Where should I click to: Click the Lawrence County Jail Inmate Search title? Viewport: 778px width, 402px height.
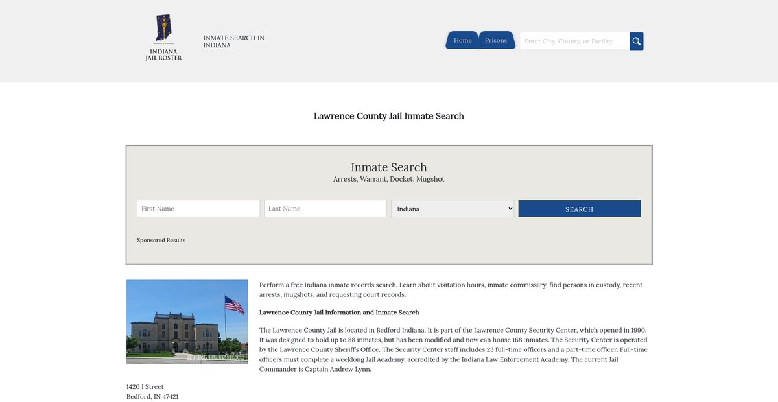pyautogui.click(x=389, y=116)
